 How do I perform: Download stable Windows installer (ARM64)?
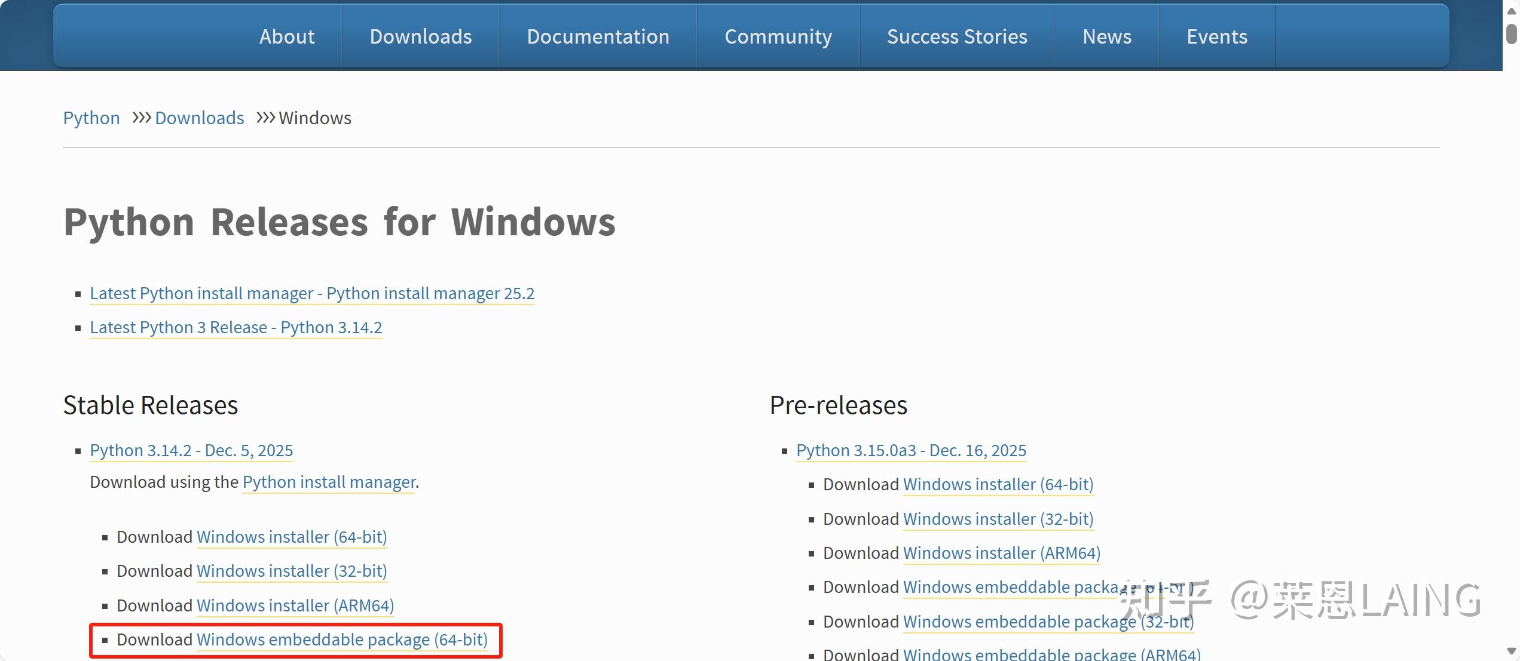295,606
